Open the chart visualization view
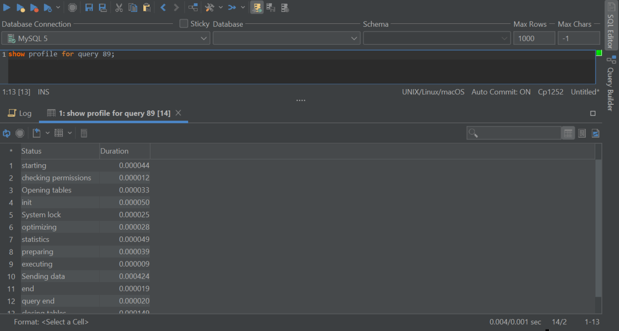Viewport: 619px width, 331px height. coord(596,133)
